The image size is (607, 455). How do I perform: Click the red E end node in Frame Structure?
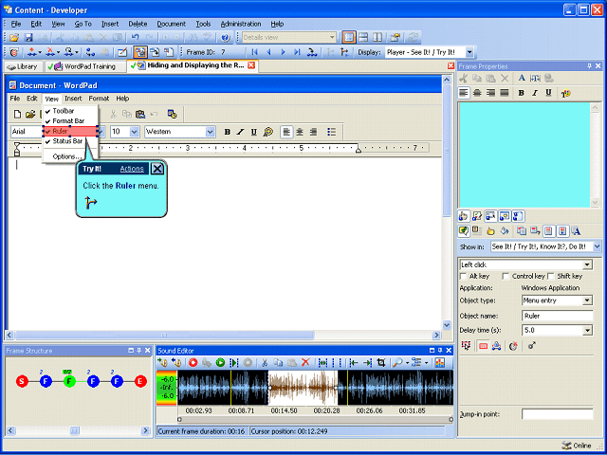pyautogui.click(x=140, y=381)
